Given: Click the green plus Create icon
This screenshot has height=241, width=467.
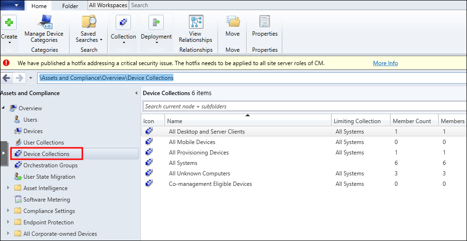Looking at the screenshot, I should 9,23.
